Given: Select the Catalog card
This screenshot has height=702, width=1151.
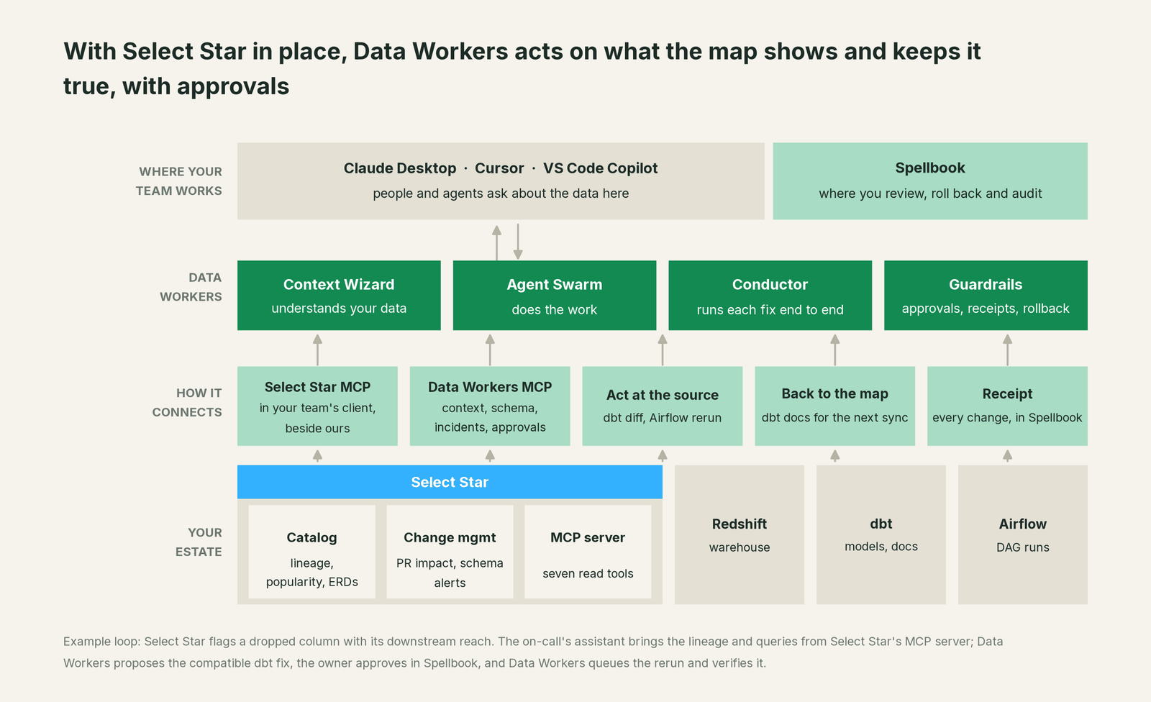Looking at the screenshot, I should 311,552.
